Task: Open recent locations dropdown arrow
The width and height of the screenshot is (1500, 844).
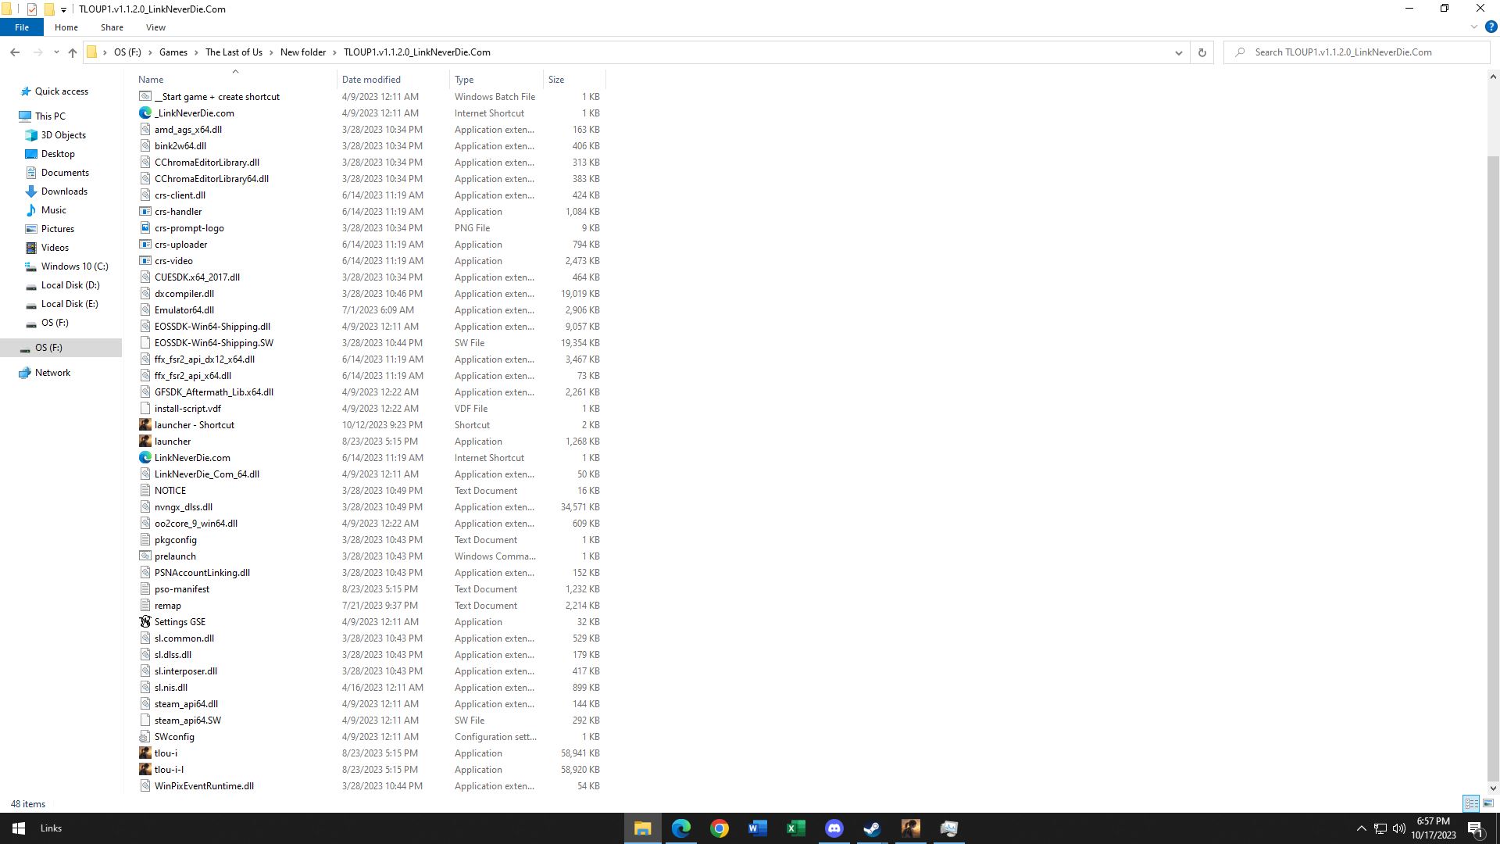Action: [x=56, y=52]
